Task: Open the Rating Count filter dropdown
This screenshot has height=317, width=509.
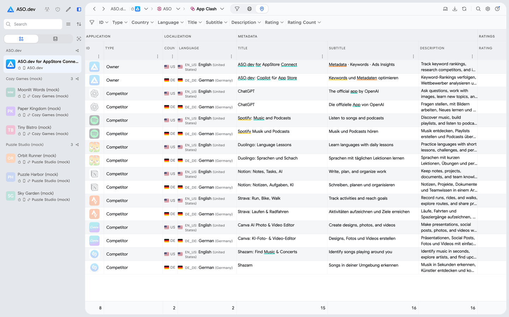Action: pyautogui.click(x=304, y=22)
